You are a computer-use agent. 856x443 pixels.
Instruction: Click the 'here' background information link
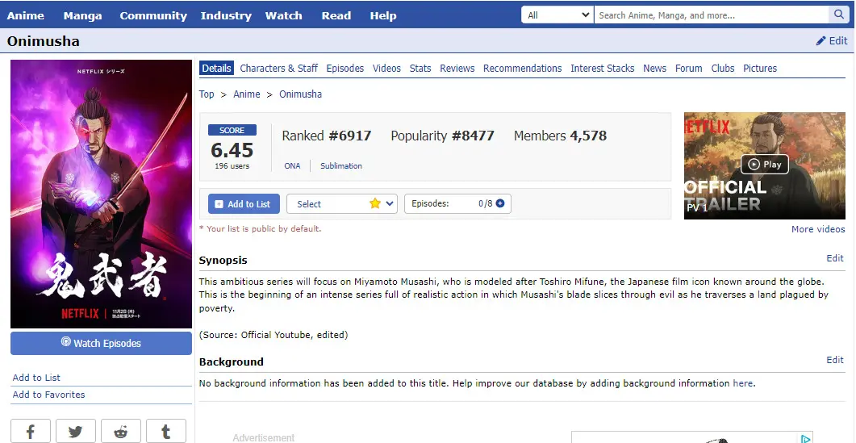point(742,383)
